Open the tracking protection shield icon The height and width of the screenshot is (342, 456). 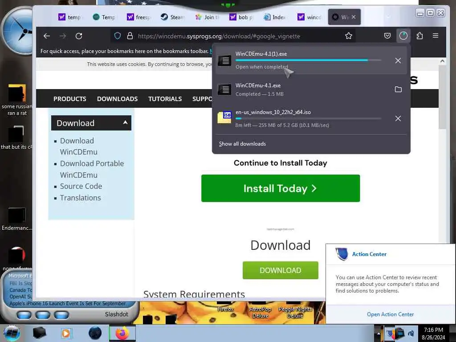tap(118, 36)
